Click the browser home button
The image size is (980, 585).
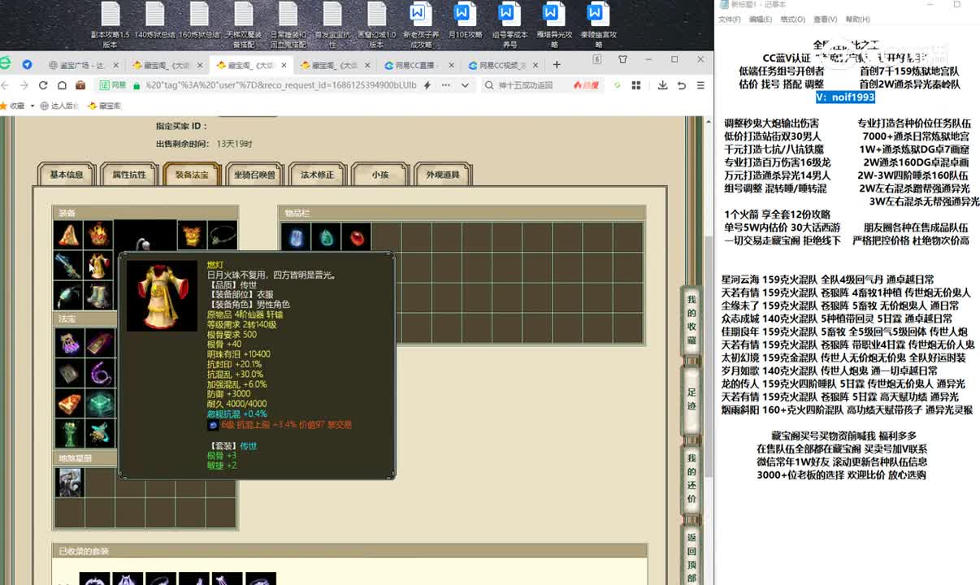click(61, 85)
